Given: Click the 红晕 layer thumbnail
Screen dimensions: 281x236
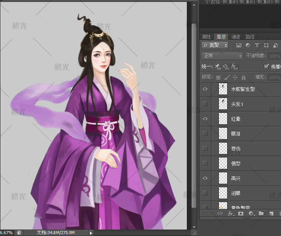Looking at the screenshot, I should point(223,119).
